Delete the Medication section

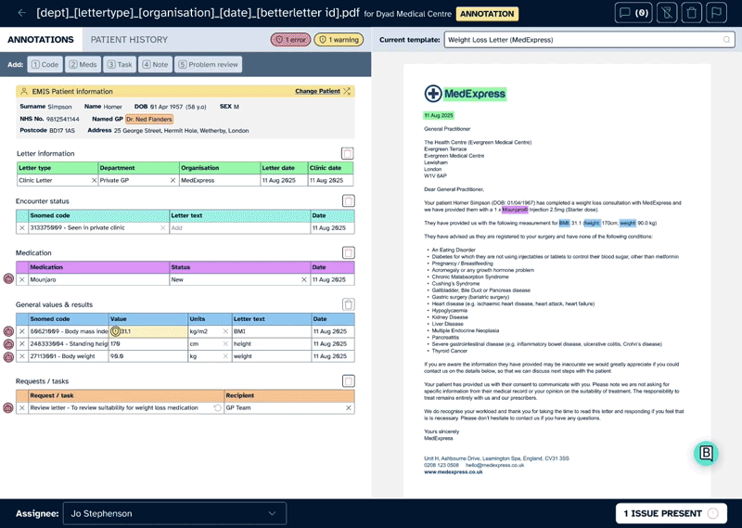[349, 252]
